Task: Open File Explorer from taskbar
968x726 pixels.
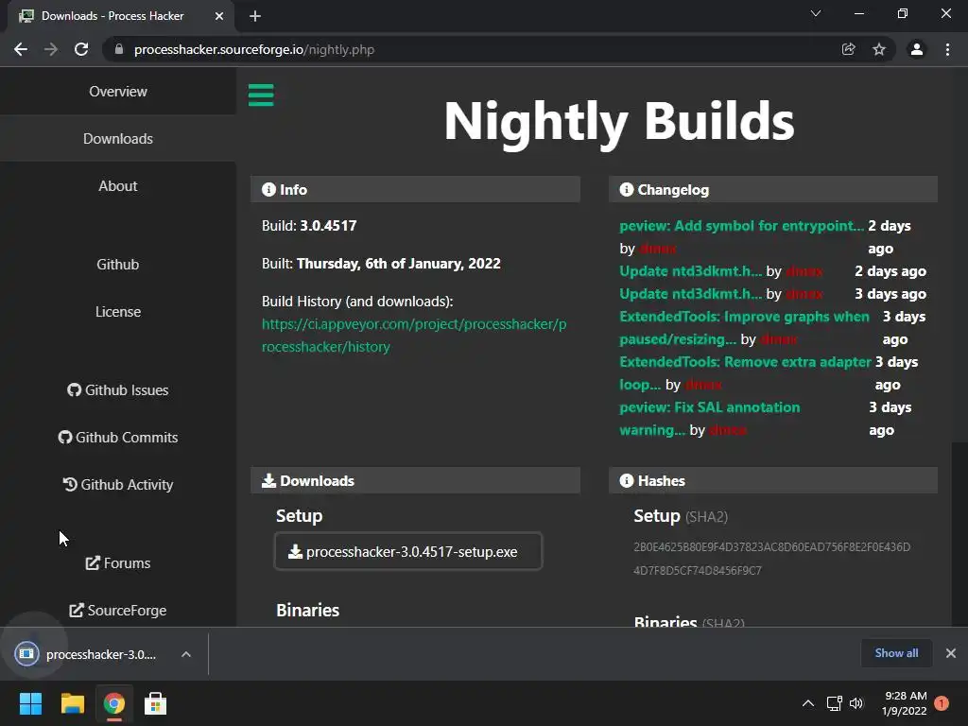Action: tap(72, 703)
